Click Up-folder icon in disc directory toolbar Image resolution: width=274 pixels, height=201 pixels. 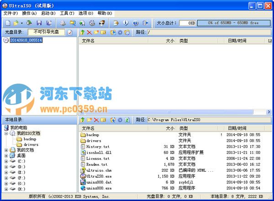[x=82, y=32]
